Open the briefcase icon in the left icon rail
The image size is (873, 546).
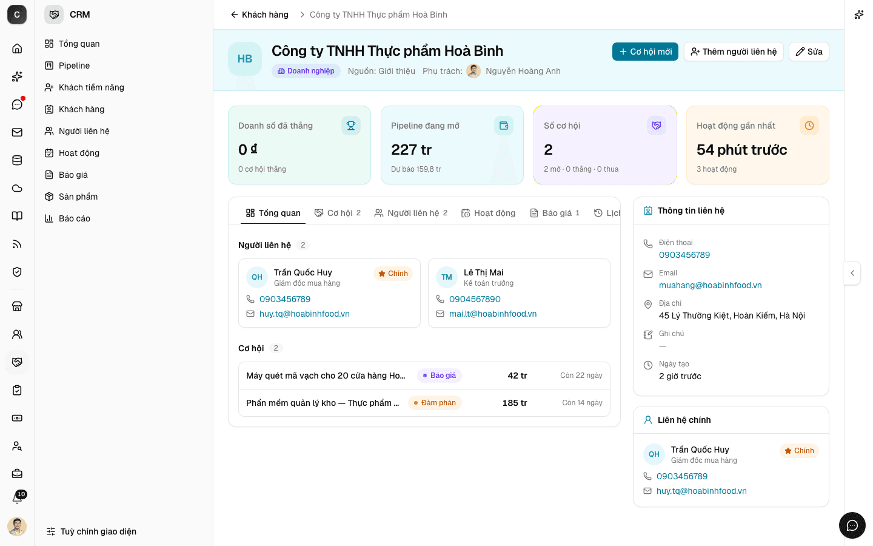(17, 474)
